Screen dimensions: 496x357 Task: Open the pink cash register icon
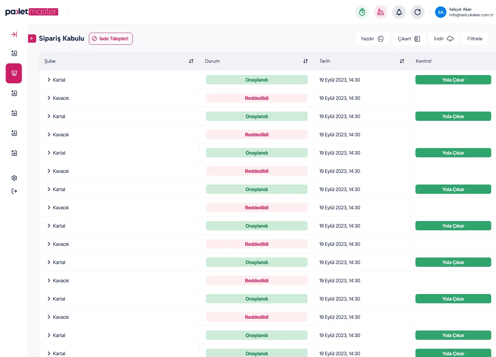pyautogui.click(x=381, y=12)
